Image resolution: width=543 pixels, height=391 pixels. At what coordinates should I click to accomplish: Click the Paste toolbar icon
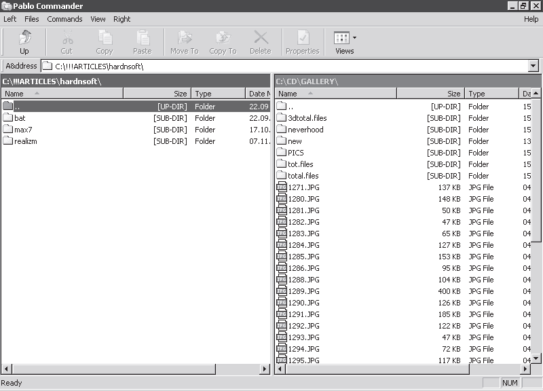click(143, 38)
